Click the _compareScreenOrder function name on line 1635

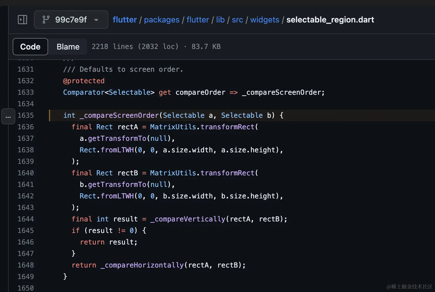pos(119,115)
